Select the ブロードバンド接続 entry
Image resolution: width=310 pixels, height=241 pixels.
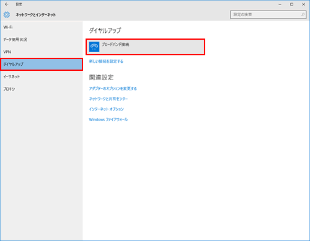point(145,47)
